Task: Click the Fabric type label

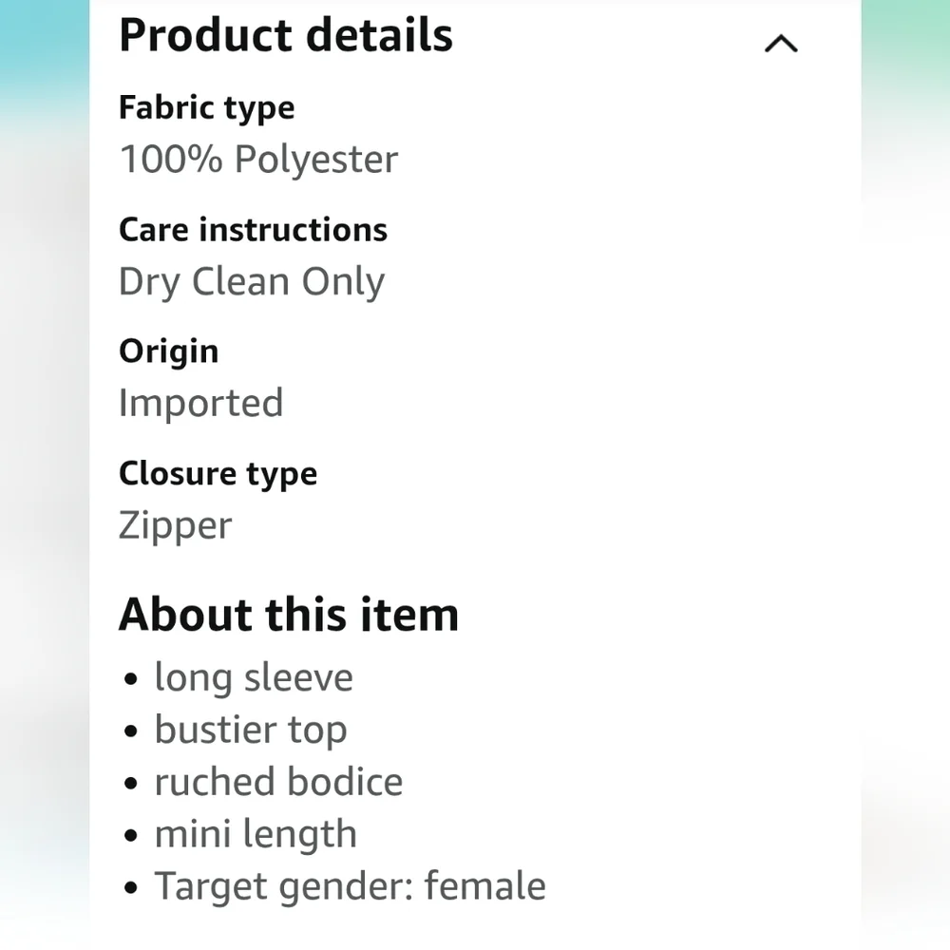Action: point(206,108)
